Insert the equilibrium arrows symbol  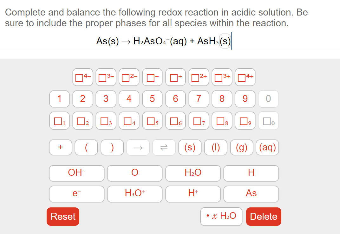click(164, 147)
